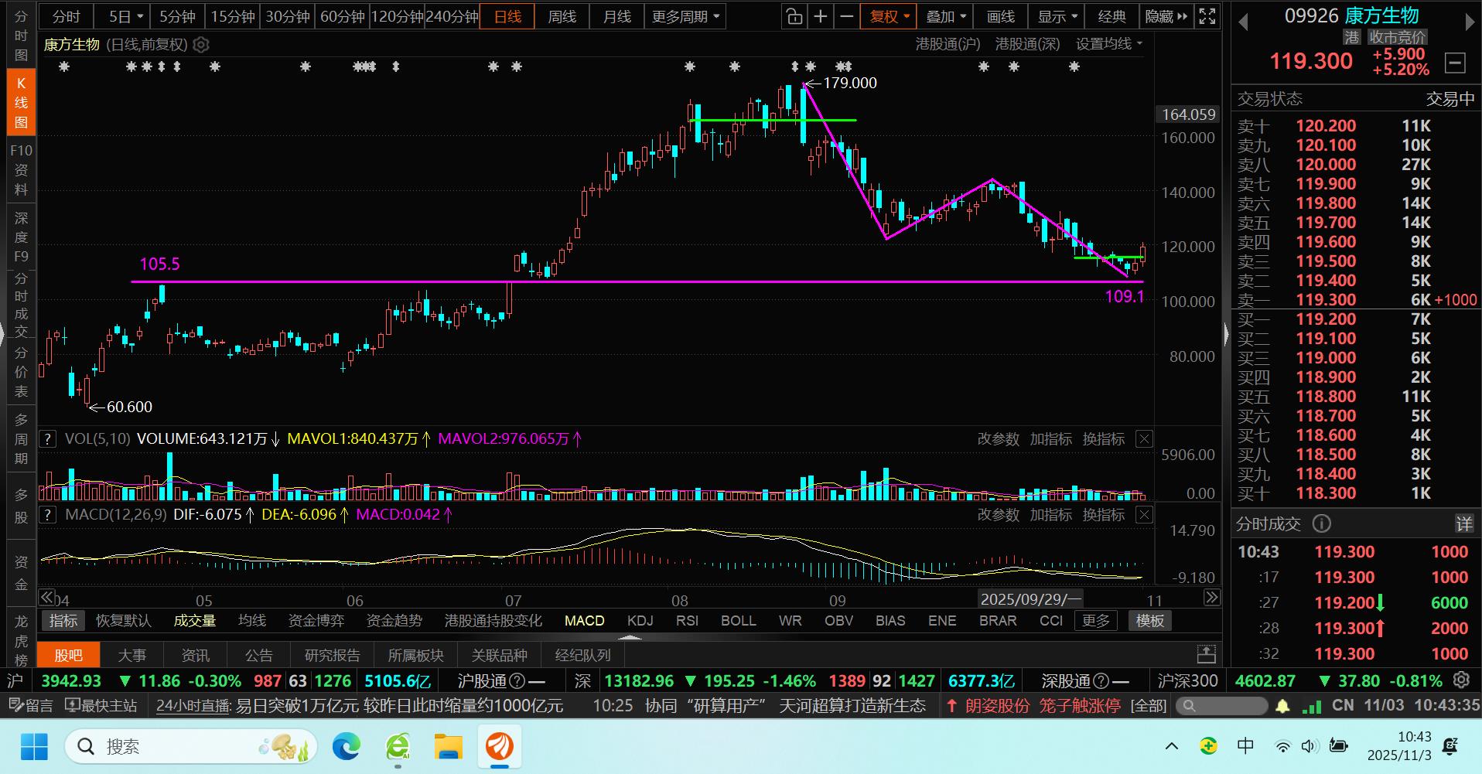Toggle BOLL indicator
The width and height of the screenshot is (1482, 774).
(738, 621)
